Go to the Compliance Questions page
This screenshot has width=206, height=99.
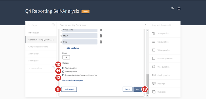tap(38, 47)
